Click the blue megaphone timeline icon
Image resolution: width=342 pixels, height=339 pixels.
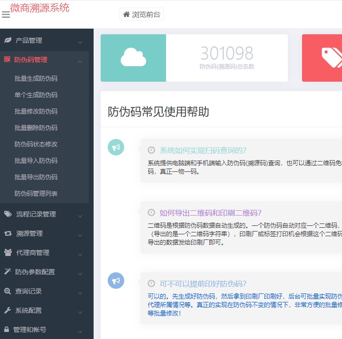(116, 280)
